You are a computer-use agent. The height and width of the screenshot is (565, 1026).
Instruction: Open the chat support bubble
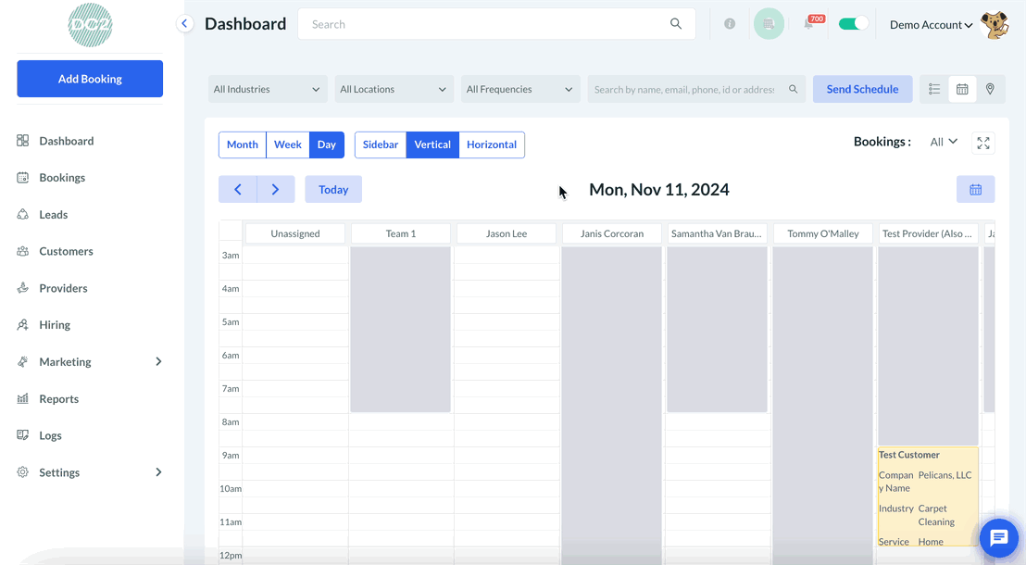pyautogui.click(x=998, y=538)
